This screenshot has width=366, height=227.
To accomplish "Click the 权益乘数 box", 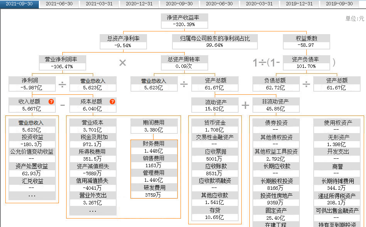I will 306,41.
